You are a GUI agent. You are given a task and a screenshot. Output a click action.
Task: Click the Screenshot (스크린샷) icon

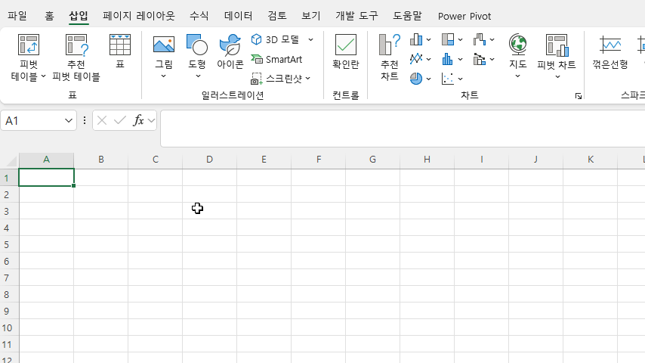click(x=257, y=79)
